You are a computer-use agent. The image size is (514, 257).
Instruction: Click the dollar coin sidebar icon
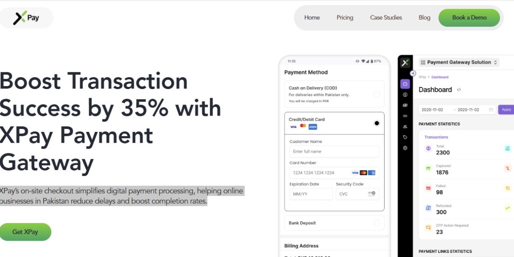pos(405,95)
